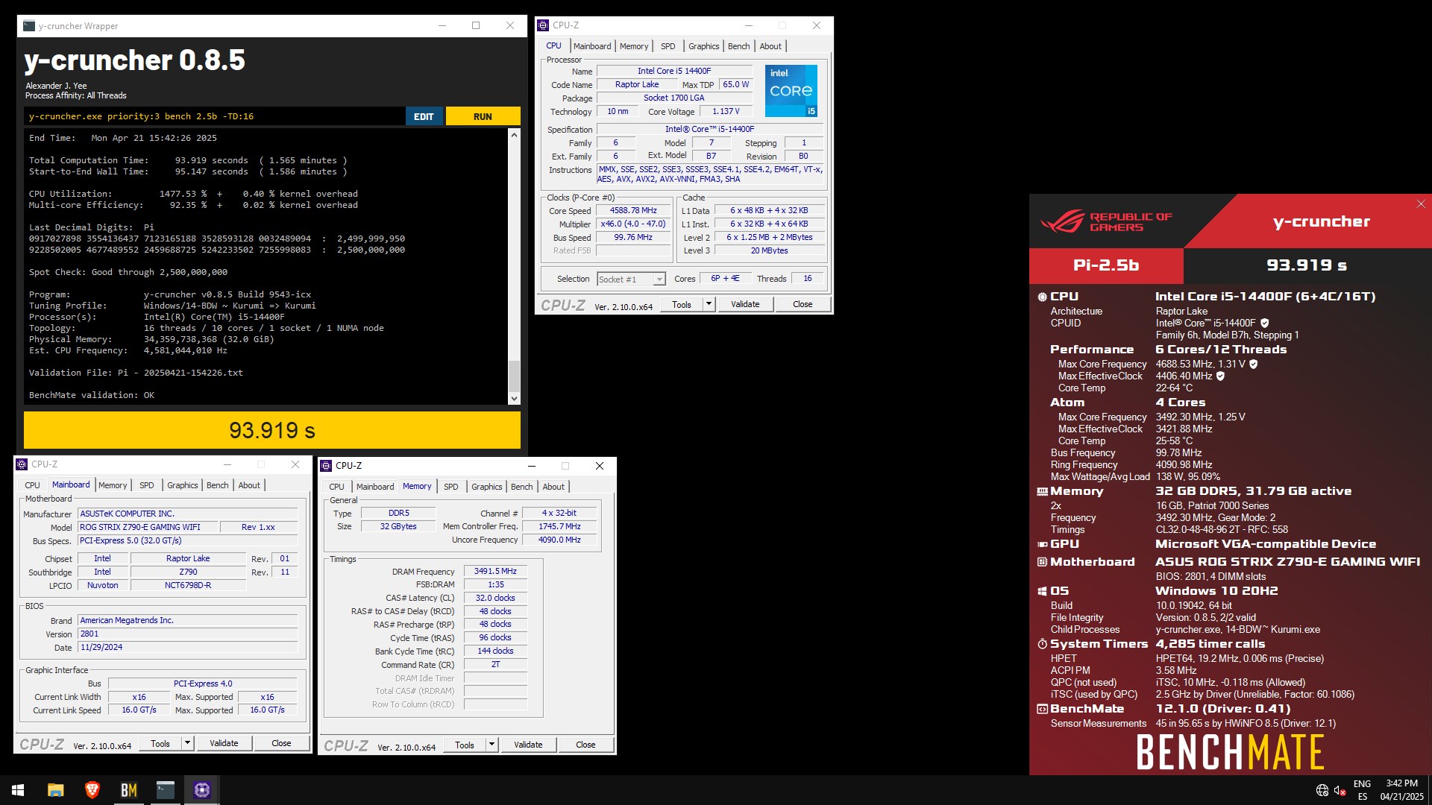Click the OS Windows icon in BenchMate

(1042, 591)
